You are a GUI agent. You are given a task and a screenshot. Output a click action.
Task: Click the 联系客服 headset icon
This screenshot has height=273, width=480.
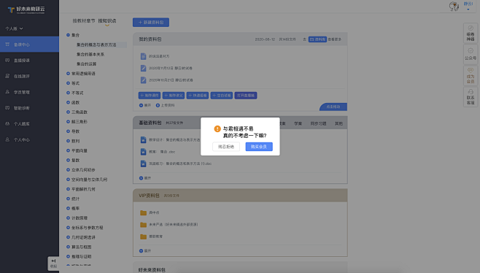coord(471,92)
